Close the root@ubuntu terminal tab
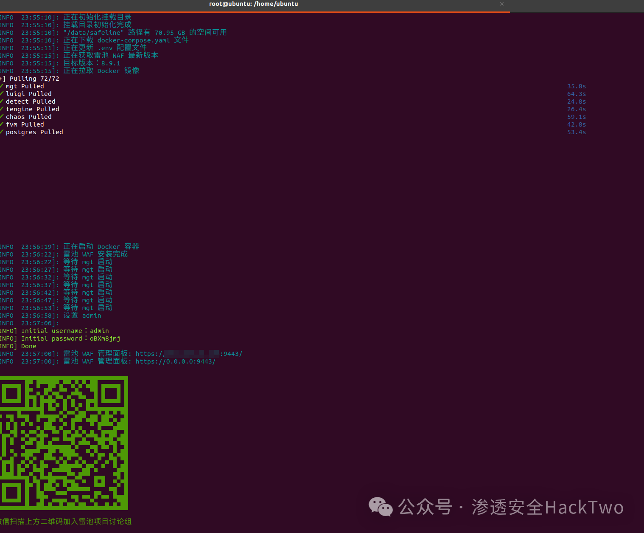The image size is (644, 533). pyautogui.click(x=502, y=4)
